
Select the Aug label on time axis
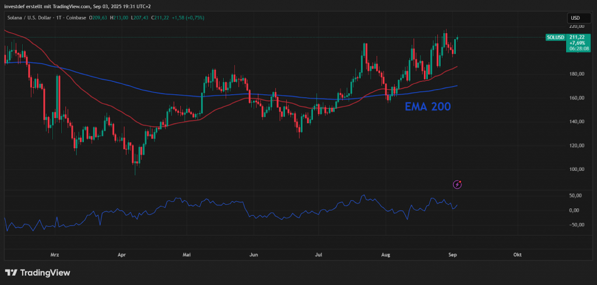[x=385, y=255]
